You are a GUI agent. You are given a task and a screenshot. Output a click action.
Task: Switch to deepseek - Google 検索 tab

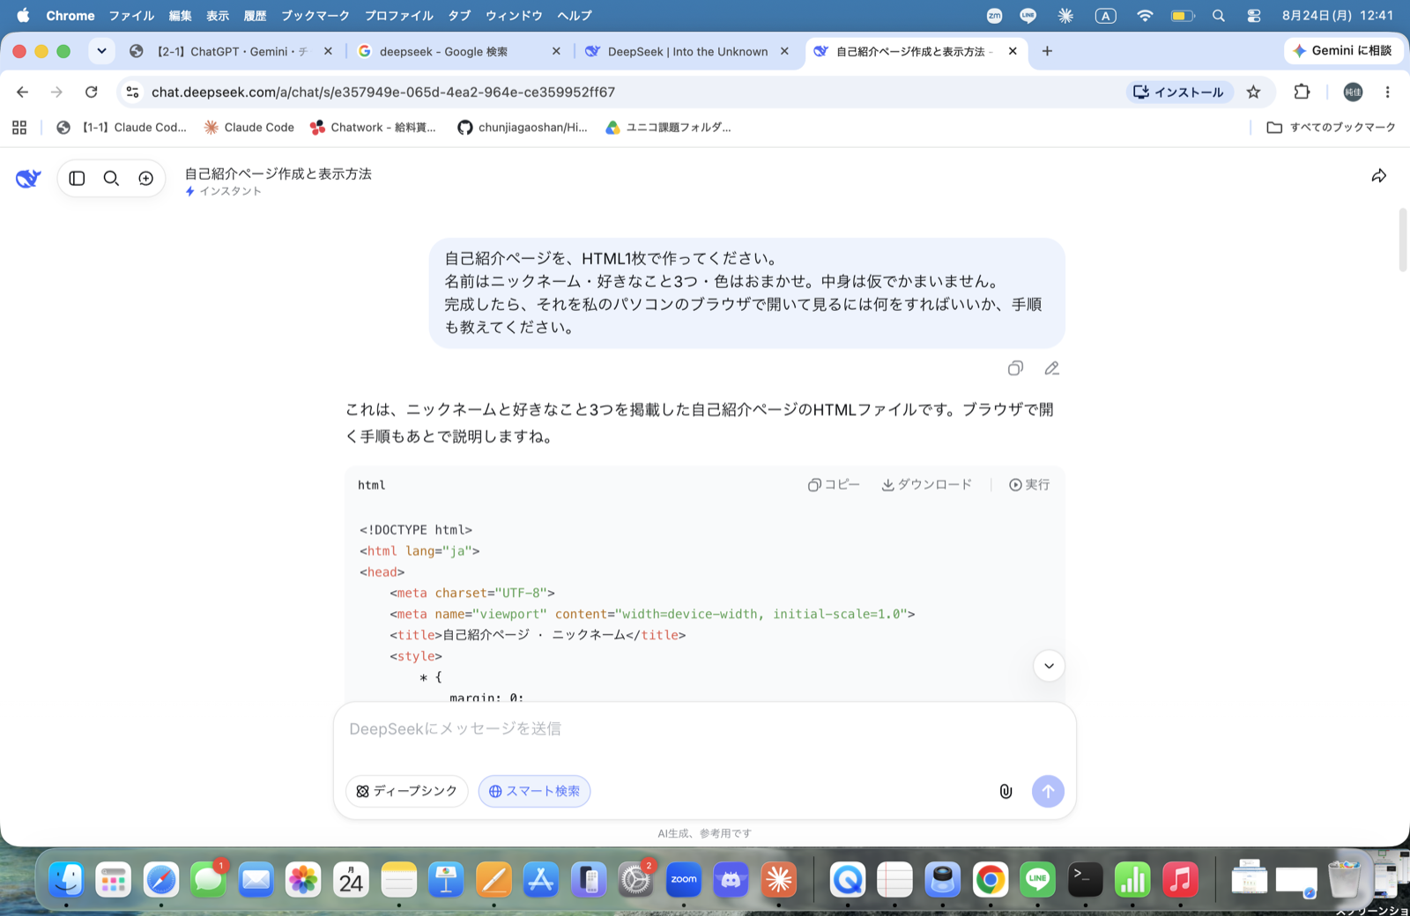coord(457,51)
